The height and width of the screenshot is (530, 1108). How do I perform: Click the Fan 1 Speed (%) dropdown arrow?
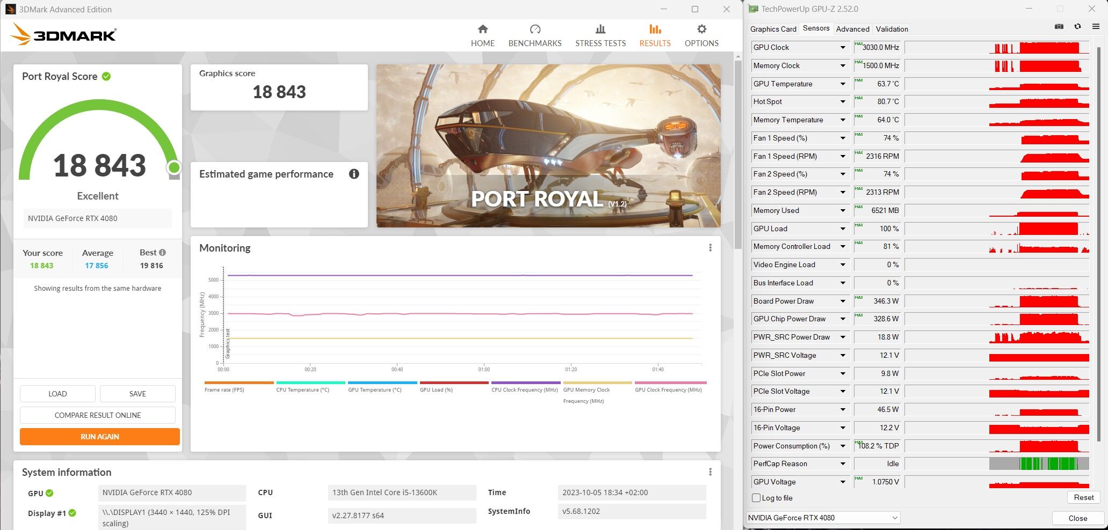tap(843, 138)
